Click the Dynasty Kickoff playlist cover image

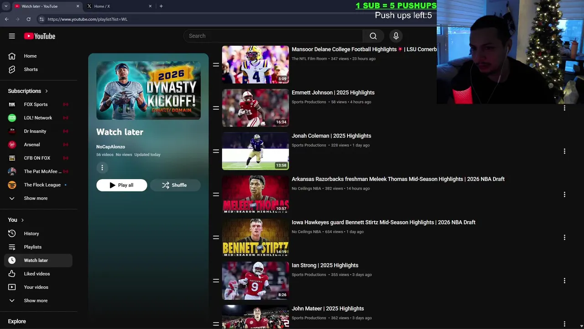tap(148, 90)
